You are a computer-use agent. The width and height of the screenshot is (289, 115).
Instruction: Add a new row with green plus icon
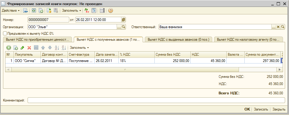pyautogui.click(x=9, y=48)
